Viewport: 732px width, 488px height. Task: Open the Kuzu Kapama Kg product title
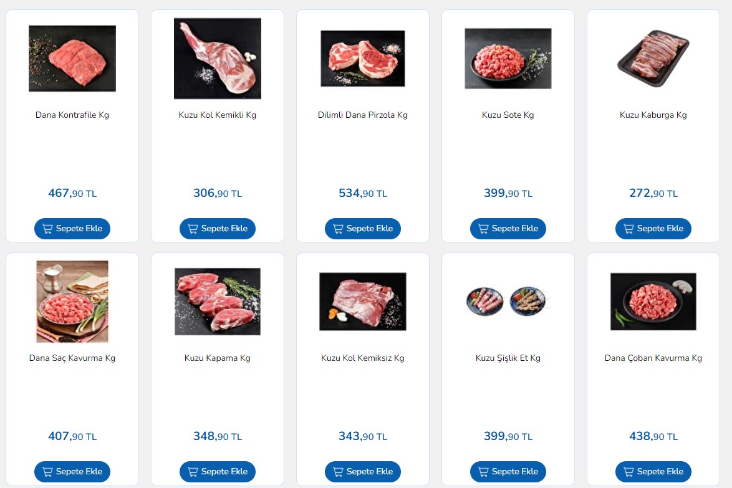tap(218, 358)
